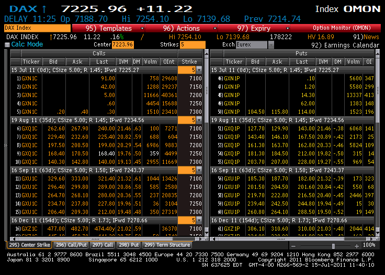This screenshot has width=385, height=275.
Task: Select call row 15) GXU1C
Action: (x=106, y=212)
